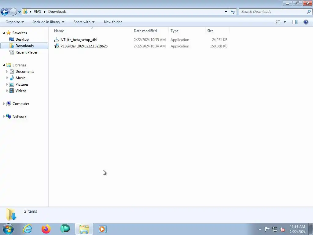
Task: Select NTLite_beta_setup_x64 file icon
Action: click(x=57, y=39)
